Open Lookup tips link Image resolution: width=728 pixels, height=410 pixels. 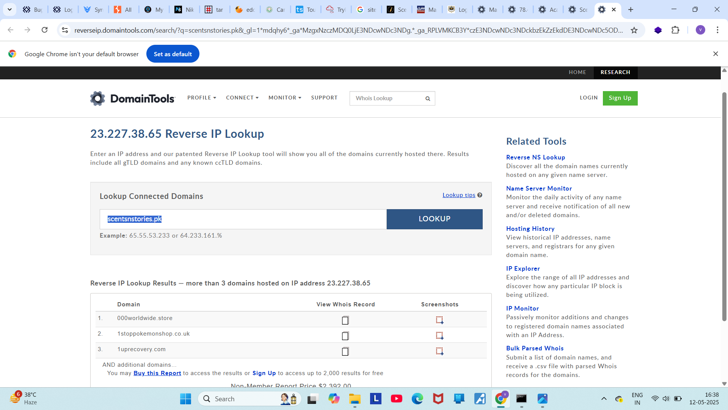click(459, 195)
